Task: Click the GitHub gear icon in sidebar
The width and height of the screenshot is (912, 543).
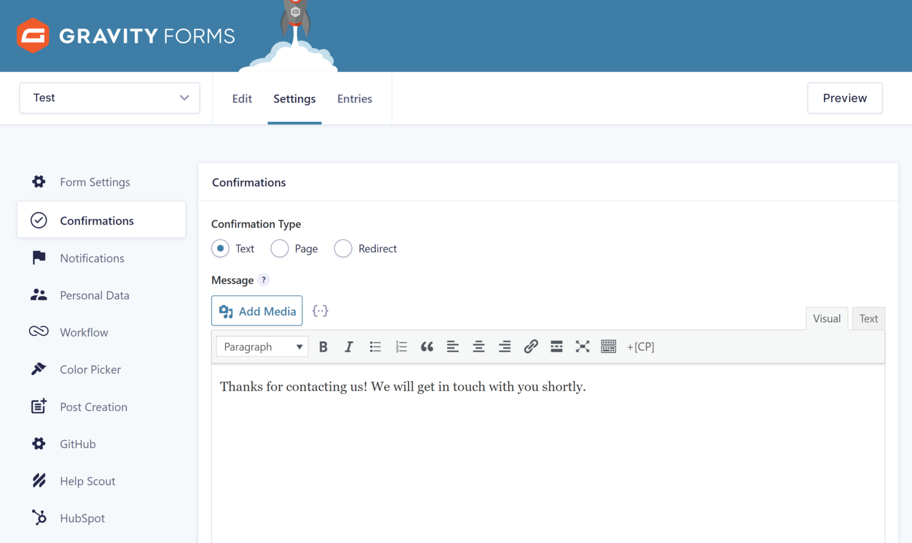Action: click(38, 443)
